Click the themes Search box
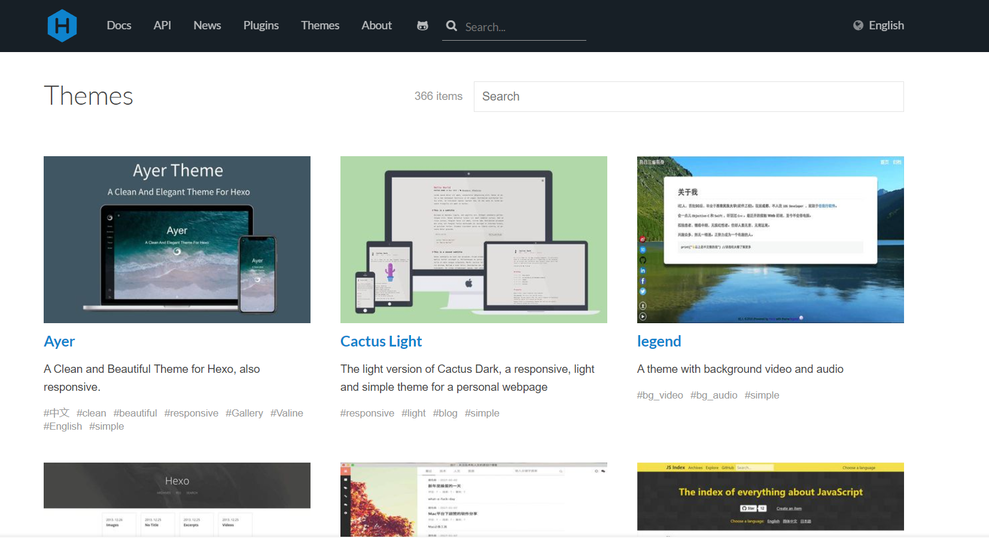 (x=689, y=96)
